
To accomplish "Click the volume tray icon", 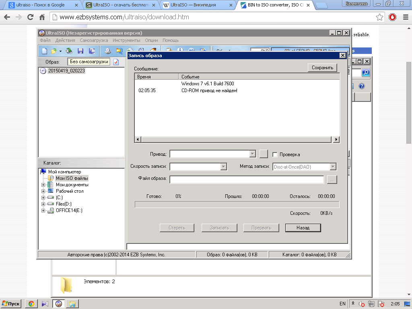I will (362, 304).
